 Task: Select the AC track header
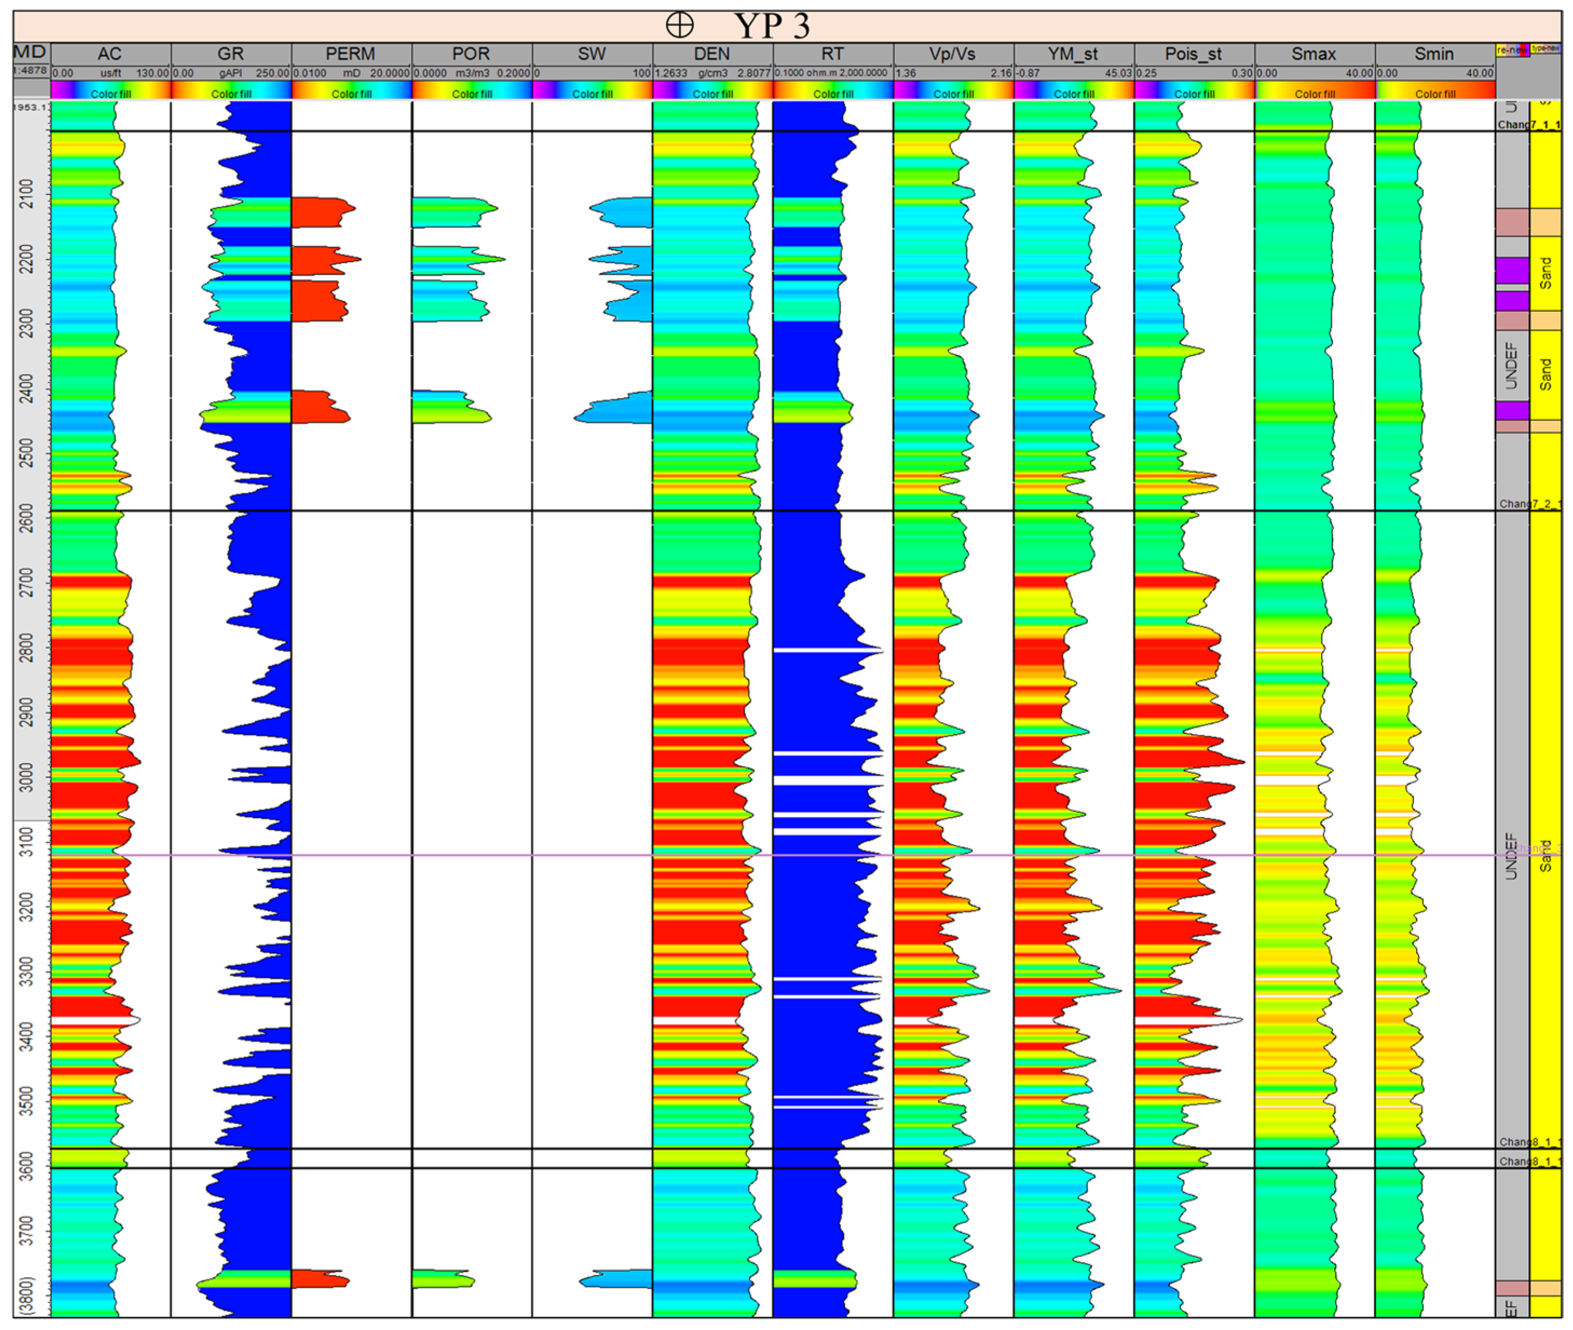[x=110, y=53]
